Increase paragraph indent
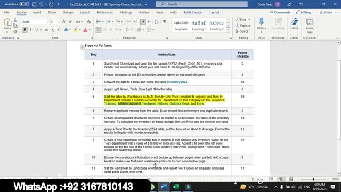This screenshot has height=192, width=341. [x=135, y=22]
